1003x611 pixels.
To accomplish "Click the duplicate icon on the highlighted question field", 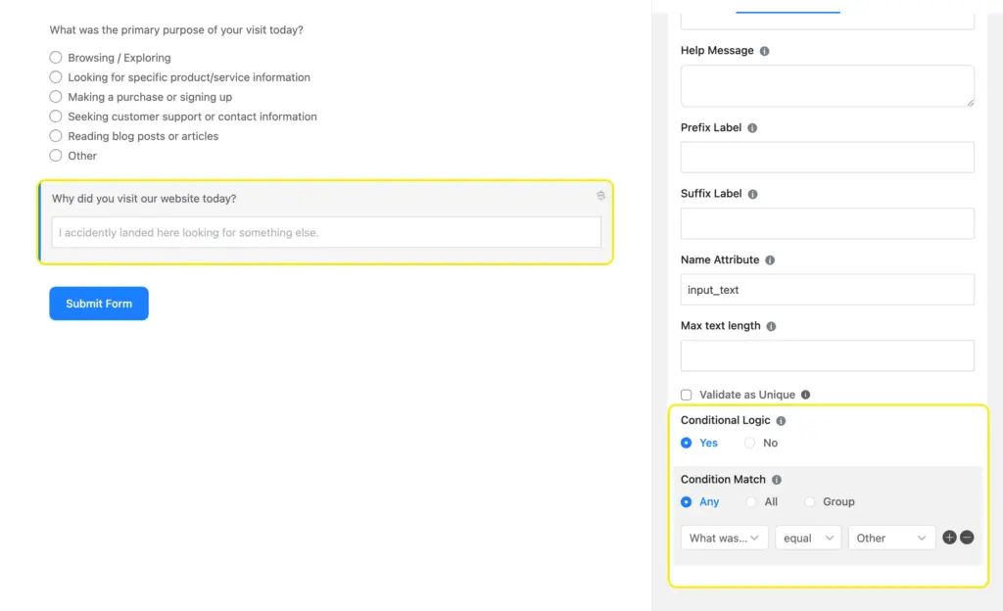I will 600,195.
